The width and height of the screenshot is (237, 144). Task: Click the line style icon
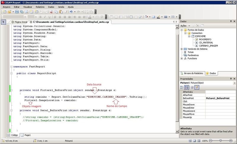[x=173, y=17]
